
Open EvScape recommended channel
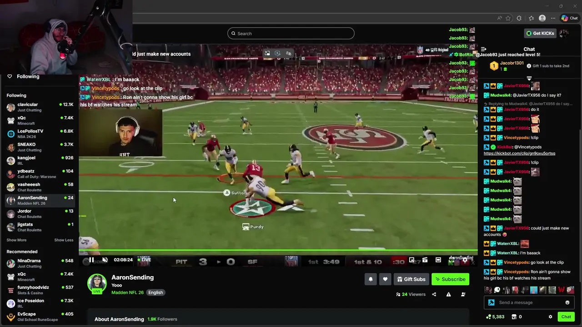[x=40, y=317]
